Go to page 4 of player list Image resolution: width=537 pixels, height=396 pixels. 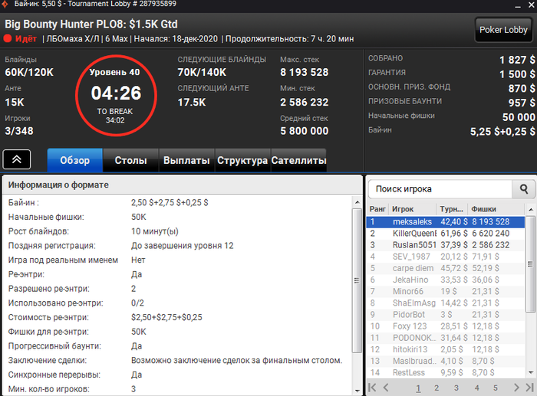pyautogui.click(x=476, y=388)
